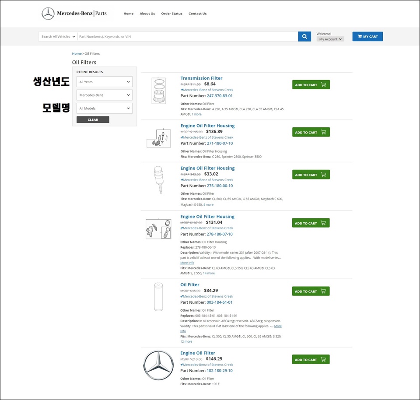Screen dimensions: 420x400
Task: Open thumbnail for part 278-180-07-10
Action: coord(158,229)
